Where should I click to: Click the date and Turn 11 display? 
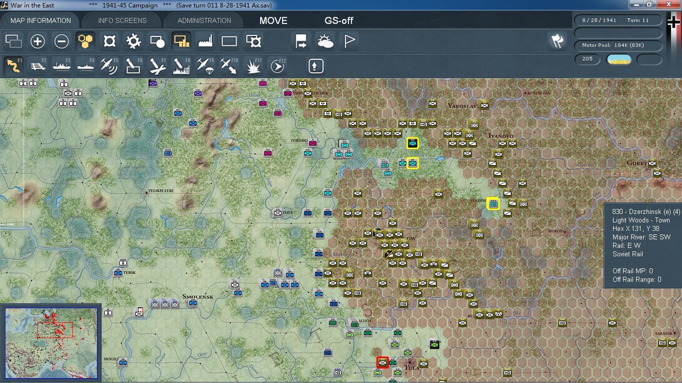[619, 20]
